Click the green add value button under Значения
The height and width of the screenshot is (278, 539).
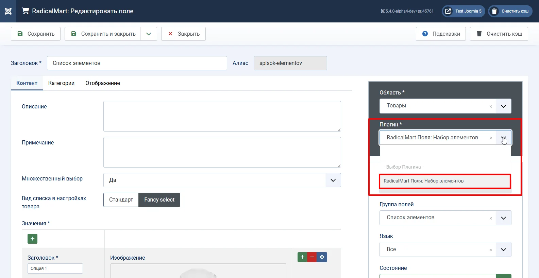[32, 239]
